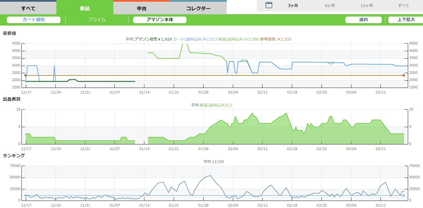This screenshot has height=208, width=423.
Task: Toggle the プライム filter
Action: (97, 20)
